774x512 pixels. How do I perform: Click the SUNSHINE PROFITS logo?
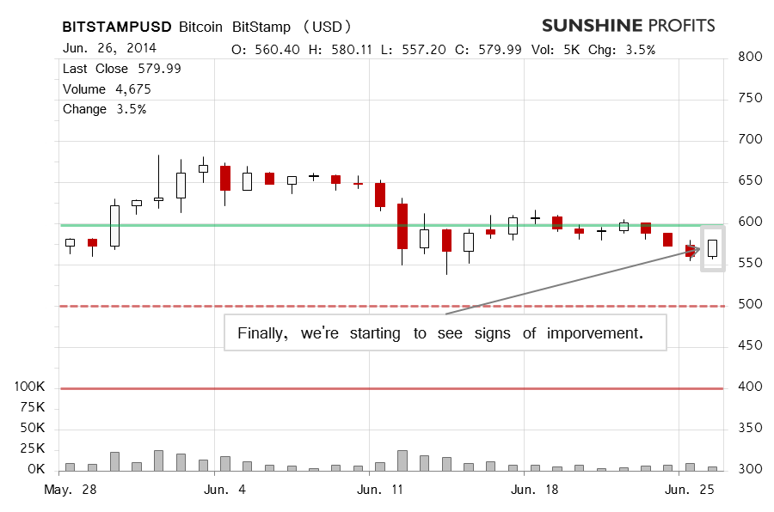(629, 26)
